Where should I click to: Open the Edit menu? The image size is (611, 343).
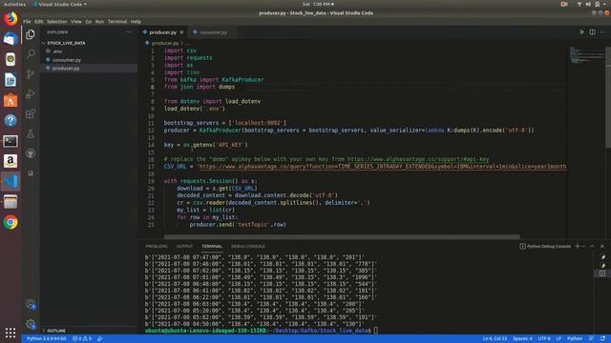(x=38, y=21)
